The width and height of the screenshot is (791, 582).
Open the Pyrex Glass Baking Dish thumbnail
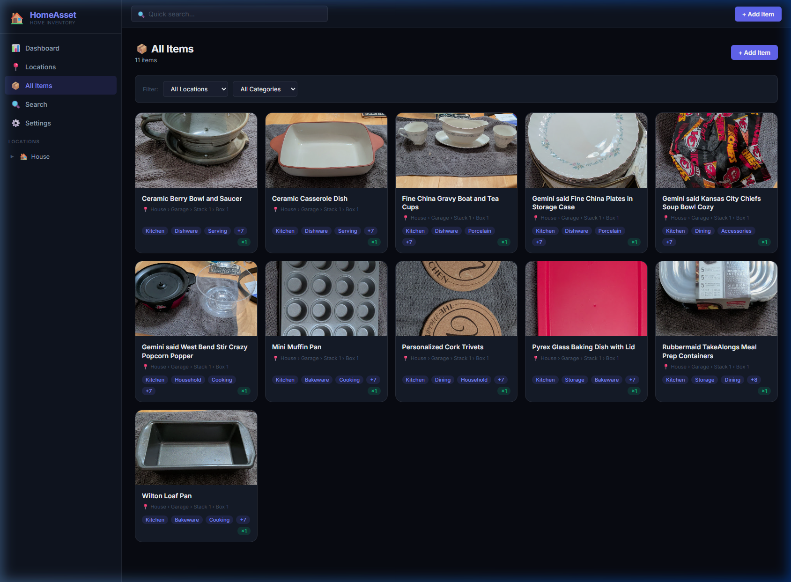click(x=586, y=298)
